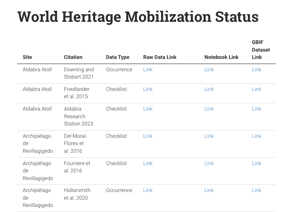Click Raw Data Link for Hollarsmith et al. 2020
288x212 pixels.
[148, 190]
